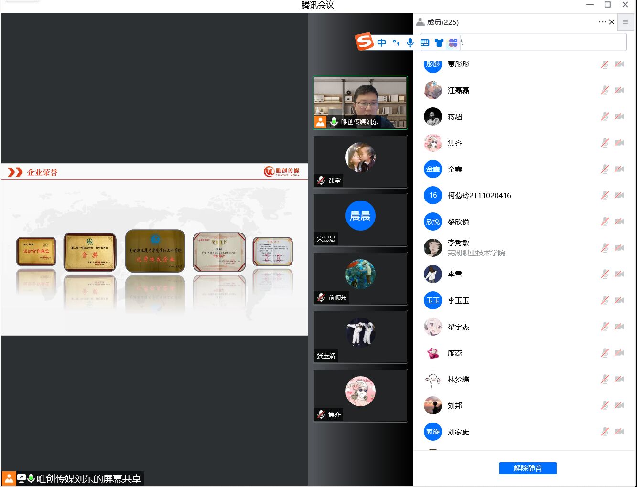This screenshot has width=637, height=487.
Task: Select the 唯创传媒刘东 video thumbnail
Action: pyautogui.click(x=360, y=103)
